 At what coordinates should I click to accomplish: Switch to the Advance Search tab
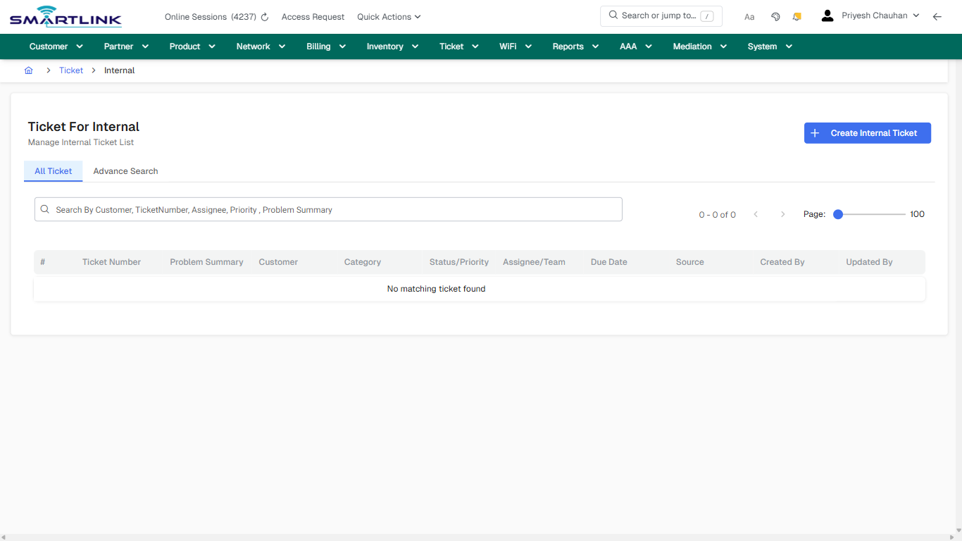point(125,171)
